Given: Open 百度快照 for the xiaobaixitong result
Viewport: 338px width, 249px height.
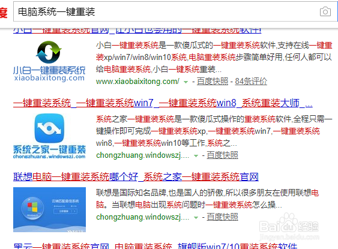Looking at the screenshot, I should coord(213,82).
